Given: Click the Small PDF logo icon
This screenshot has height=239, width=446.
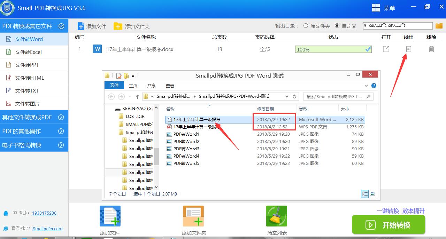Looking at the screenshot, I should point(7,8).
